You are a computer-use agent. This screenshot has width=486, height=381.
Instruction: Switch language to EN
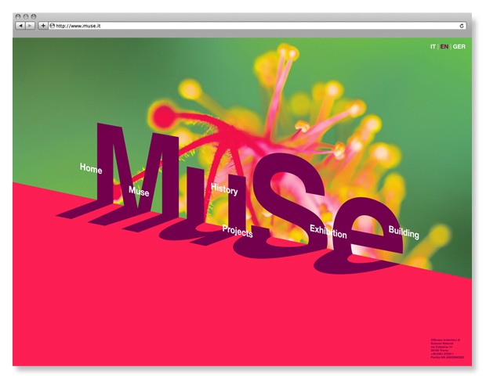(x=444, y=47)
